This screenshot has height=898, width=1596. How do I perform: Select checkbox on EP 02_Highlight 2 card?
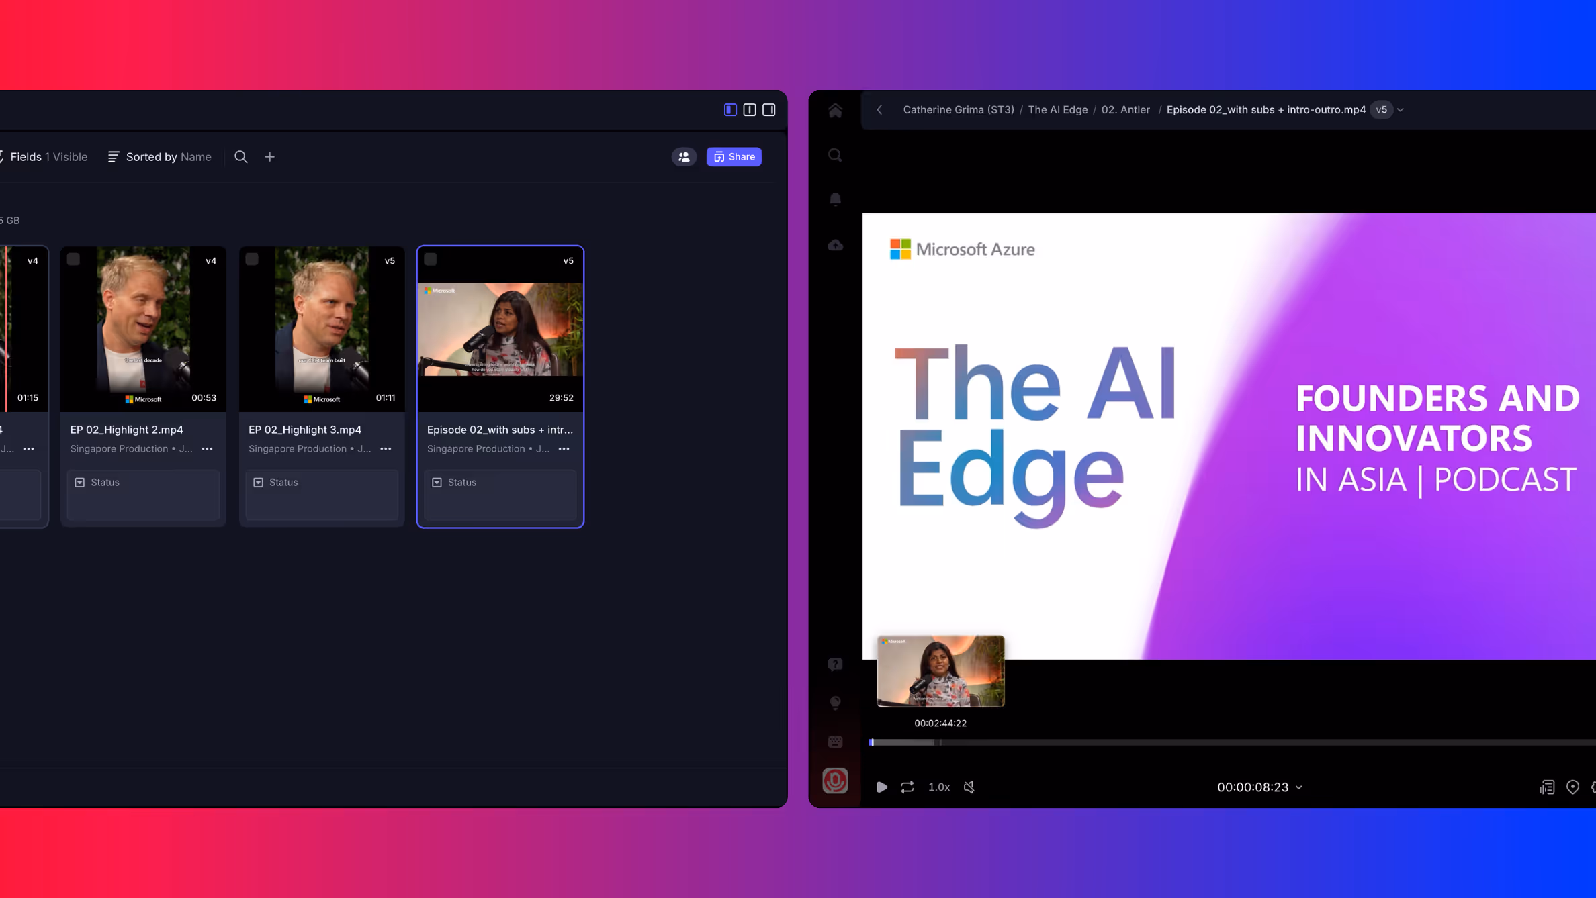coord(73,260)
